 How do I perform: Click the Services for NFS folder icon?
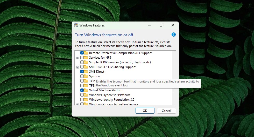pyautogui.click(x=86, y=58)
